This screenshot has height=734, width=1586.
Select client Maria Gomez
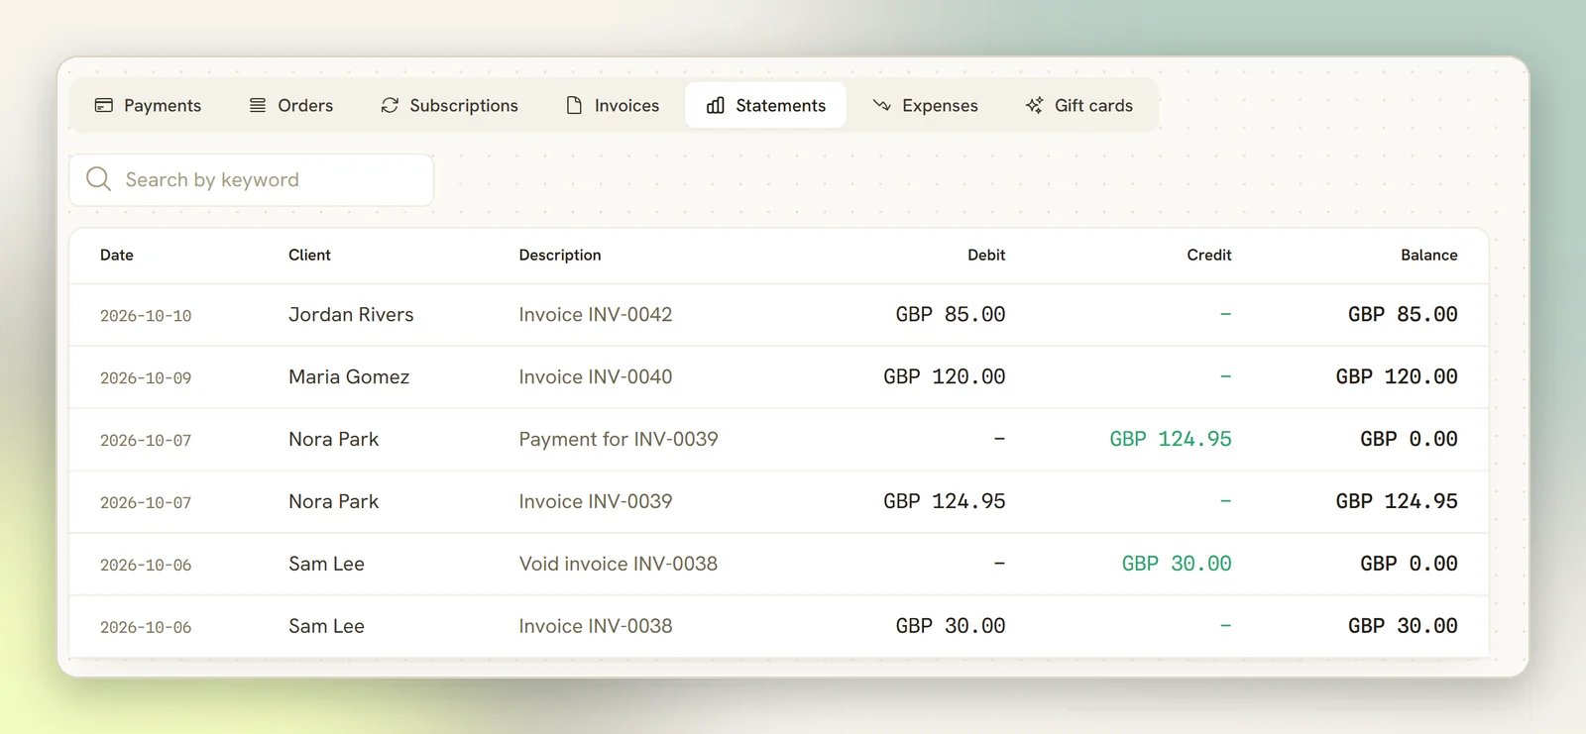pyautogui.click(x=349, y=376)
